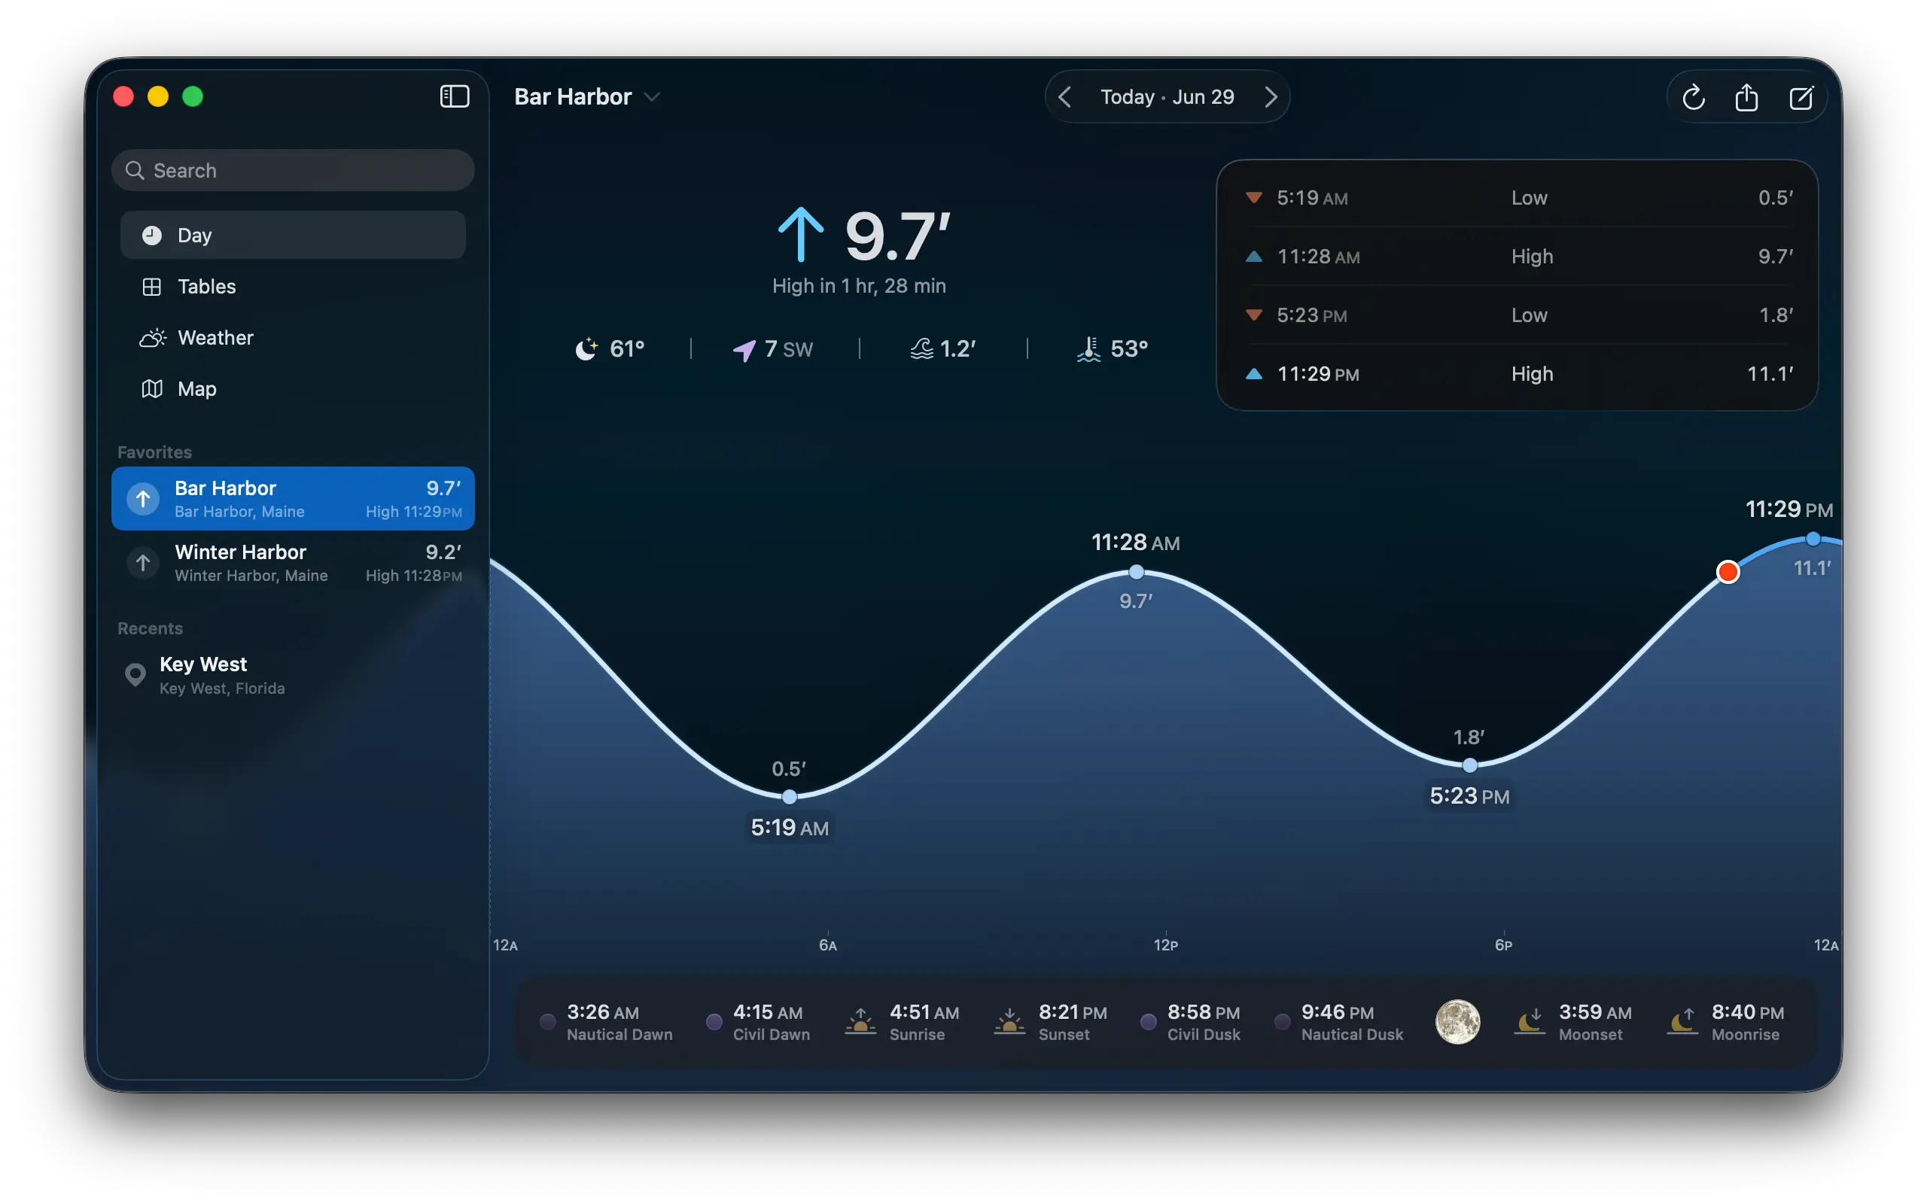This screenshot has width=1927, height=1204.
Task: Click the Today · Jun 29 date label
Action: (x=1167, y=97)
